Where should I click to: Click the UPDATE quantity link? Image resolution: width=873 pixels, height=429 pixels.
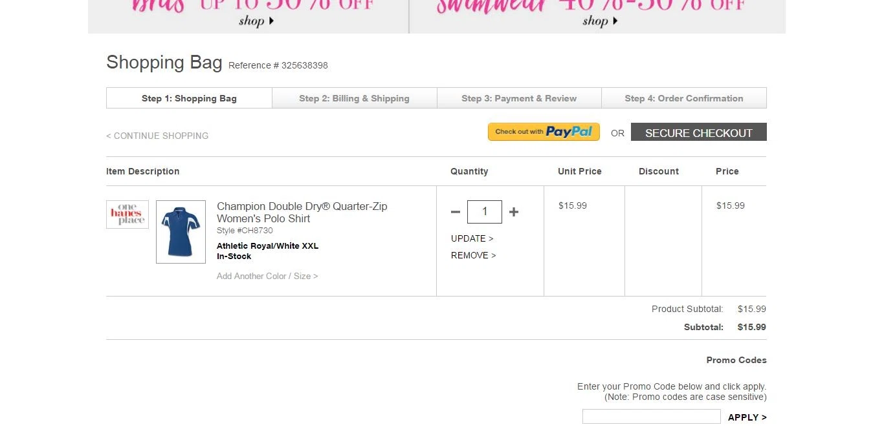(x=472, y=238)
